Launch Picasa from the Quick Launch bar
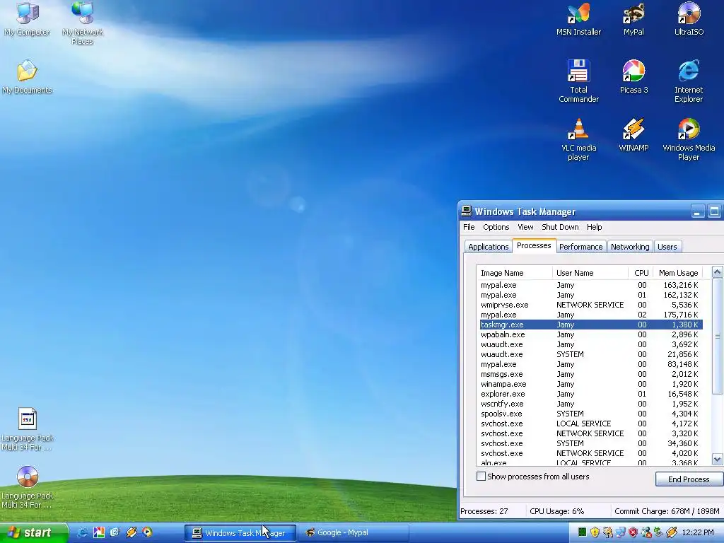Image resolution: width=724 pixels, height=543 pixels. tap(99, 532)
